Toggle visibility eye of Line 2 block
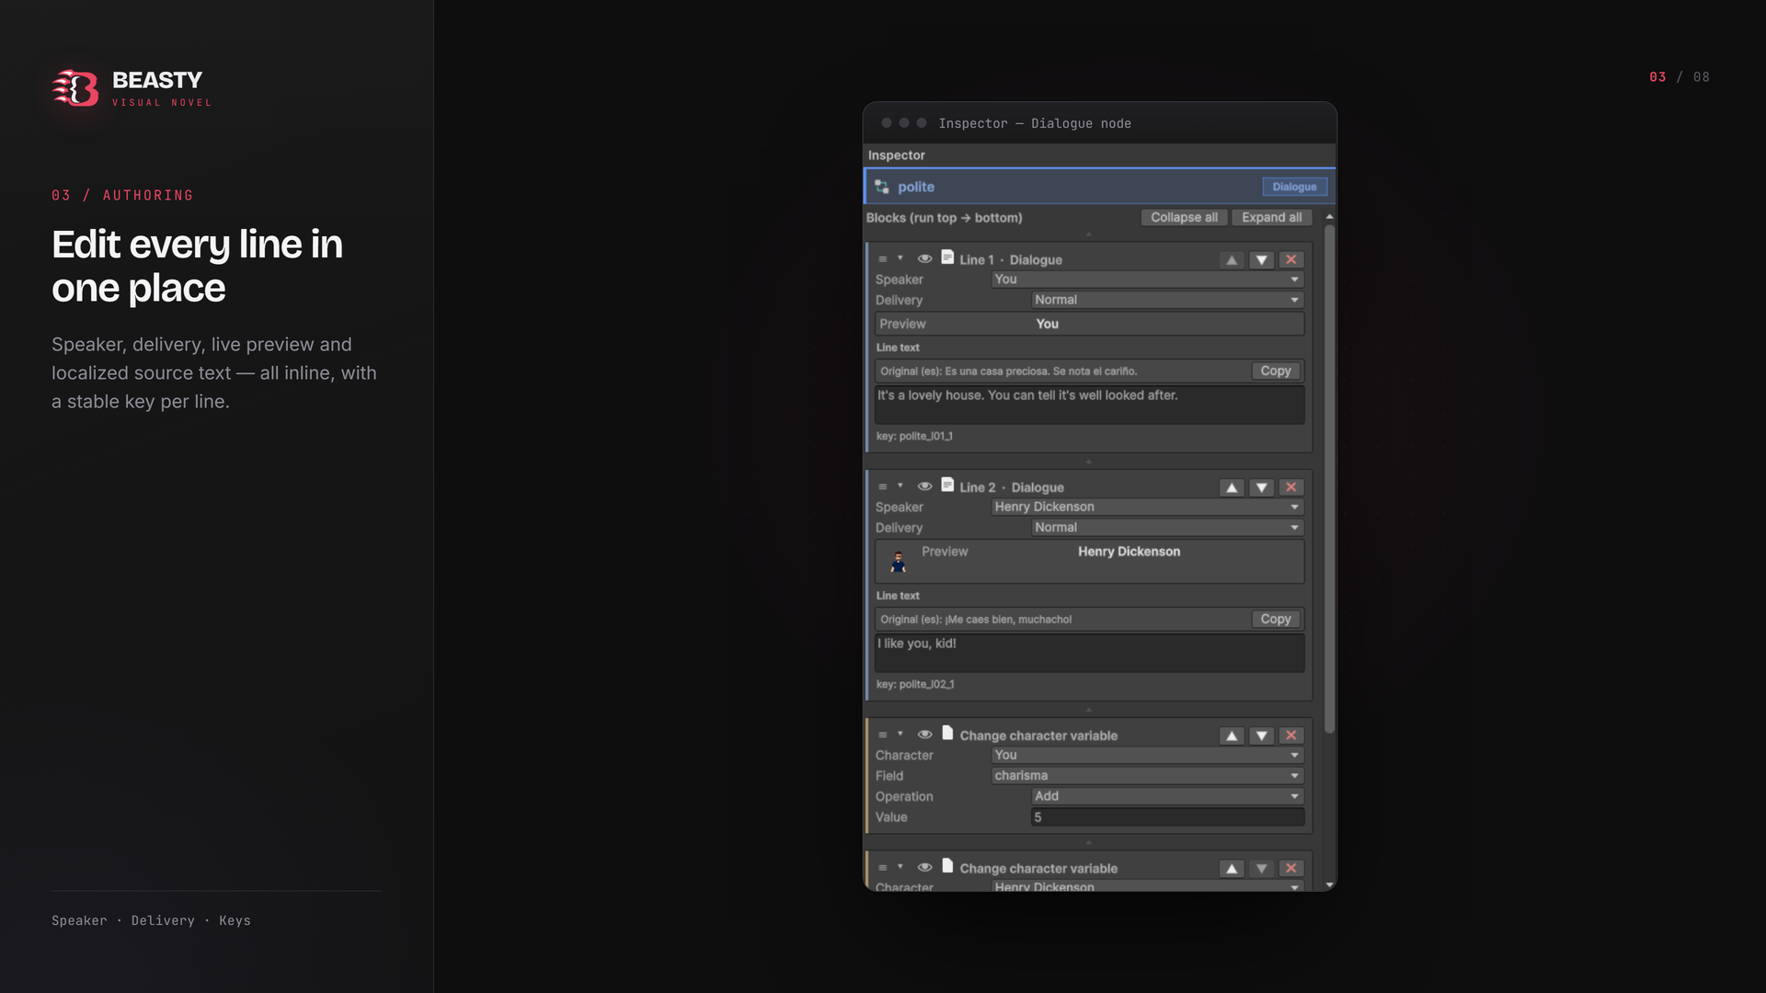 click(925, 486)
